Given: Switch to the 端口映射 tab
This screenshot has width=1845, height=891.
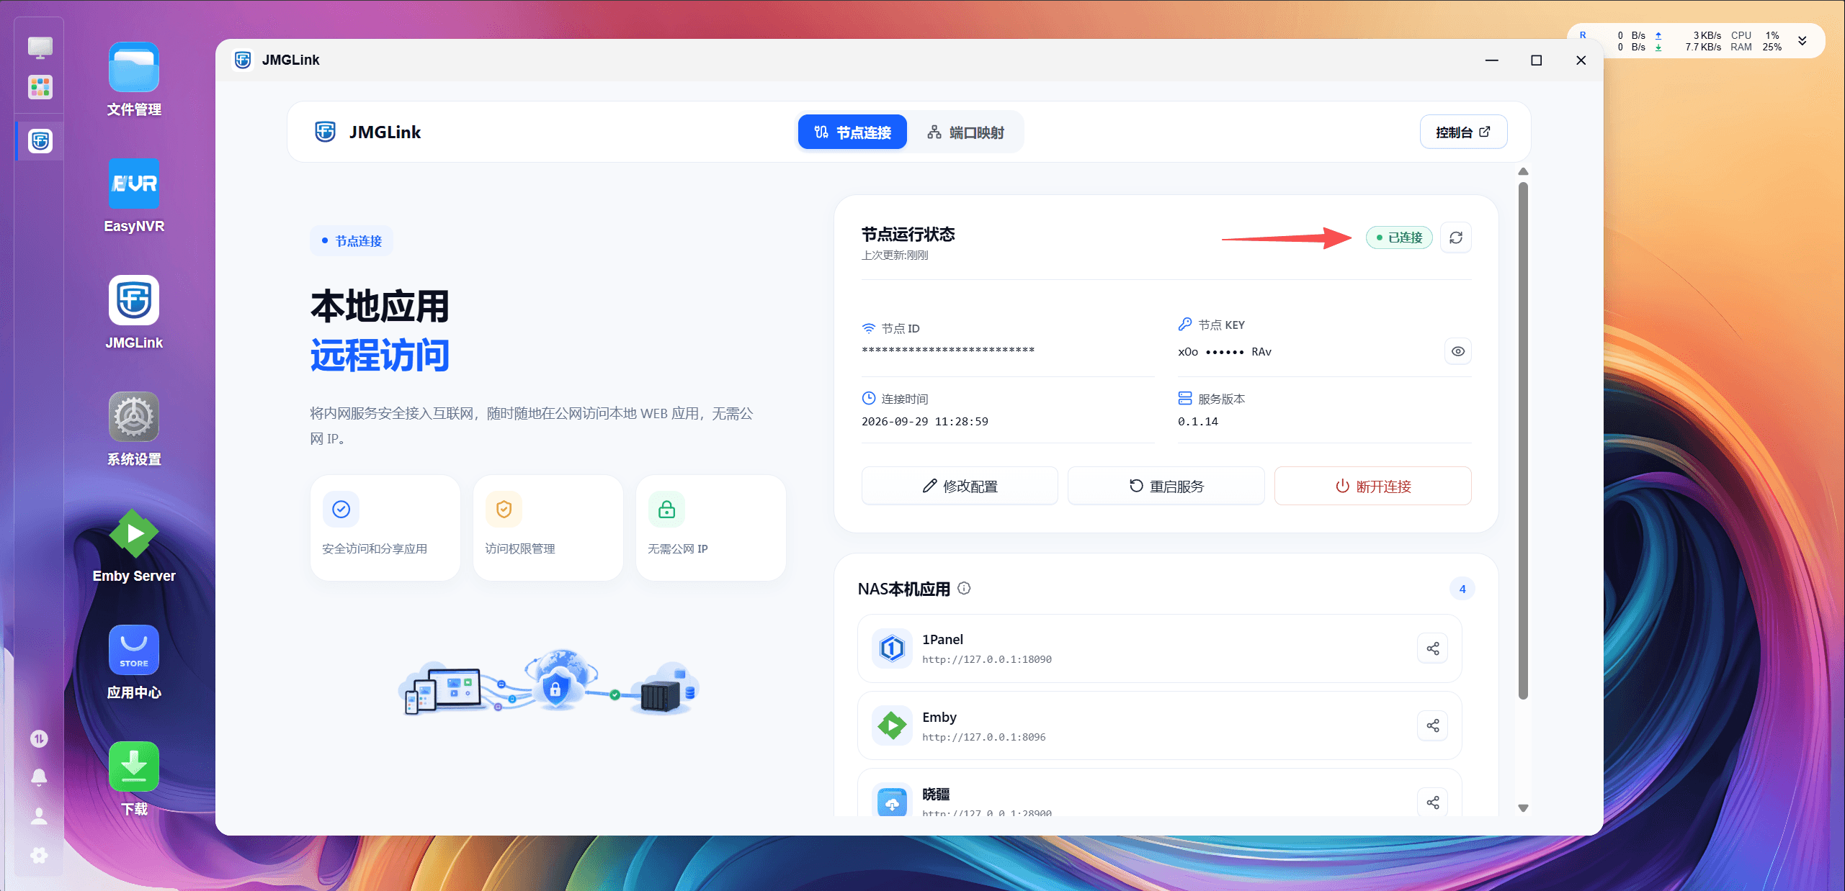Looking at the screenshot, I should (x=965, y=132).
